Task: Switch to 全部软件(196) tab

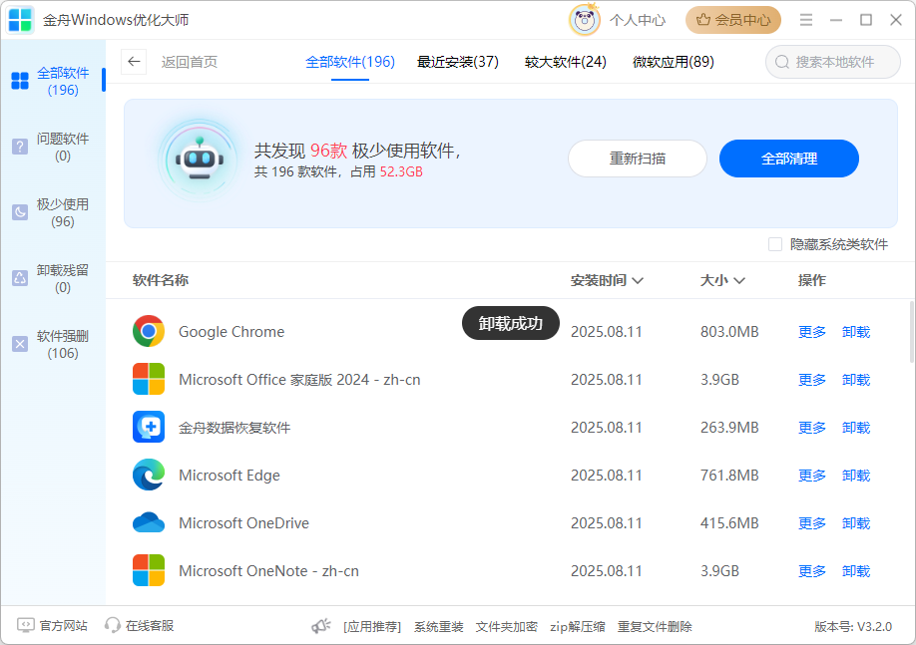Action: (x=350, y=62)
